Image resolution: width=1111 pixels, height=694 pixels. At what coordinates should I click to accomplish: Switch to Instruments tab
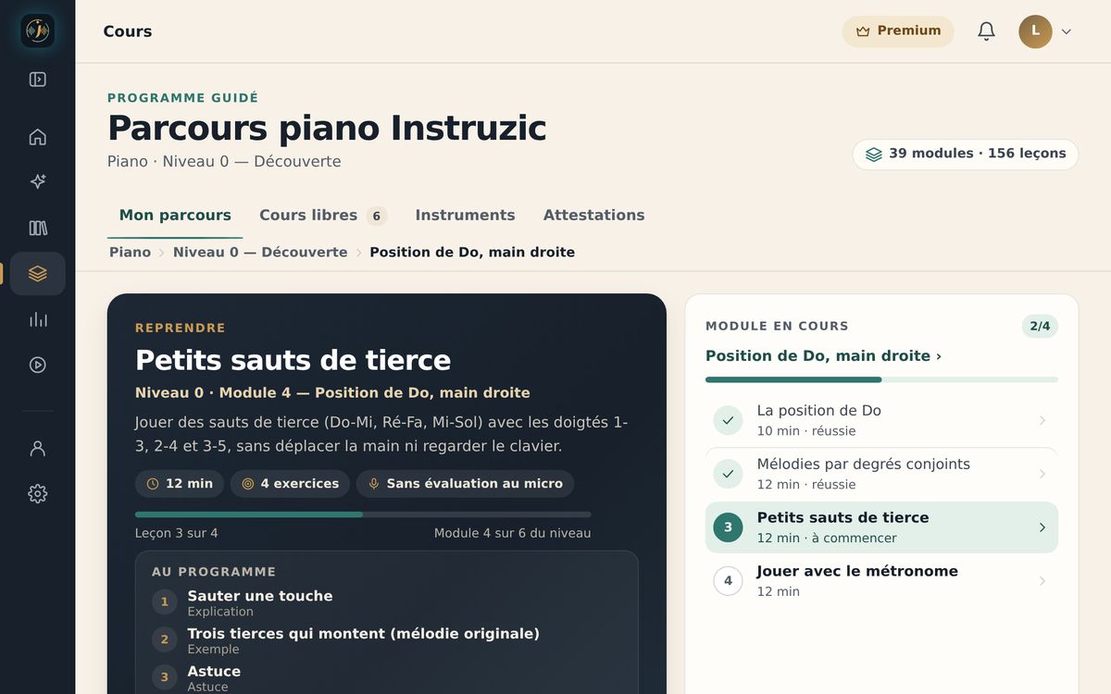(465, 216)
